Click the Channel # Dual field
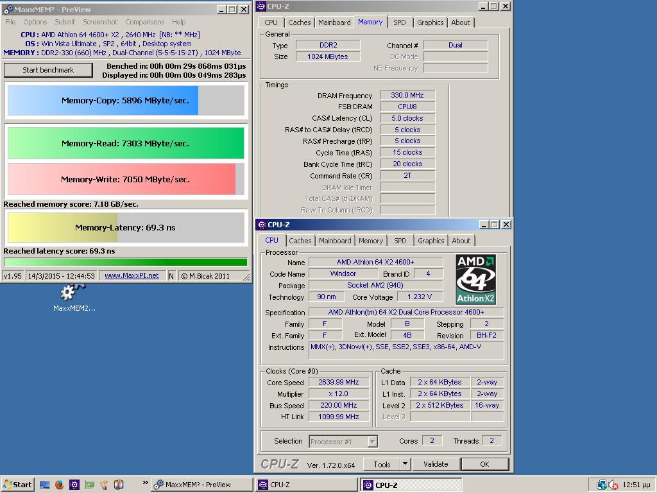 click(x=456, y=45)
